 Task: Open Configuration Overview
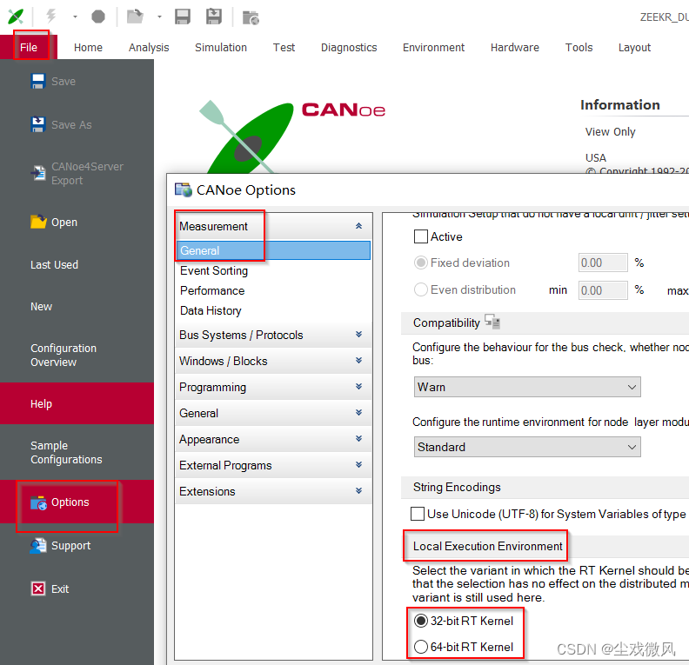pos(64,356)
